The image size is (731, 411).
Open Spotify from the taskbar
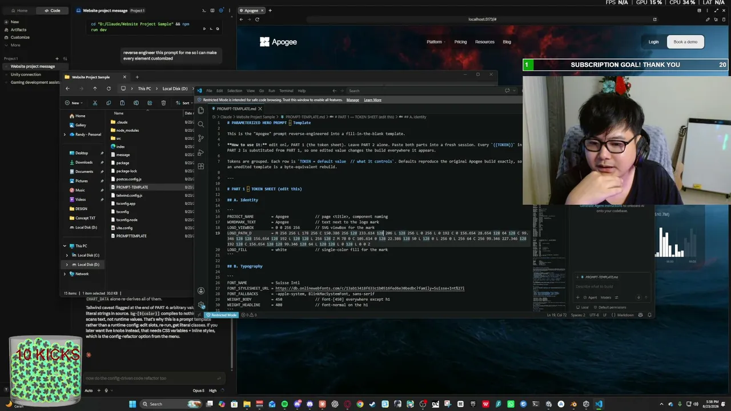pos(284,404)
